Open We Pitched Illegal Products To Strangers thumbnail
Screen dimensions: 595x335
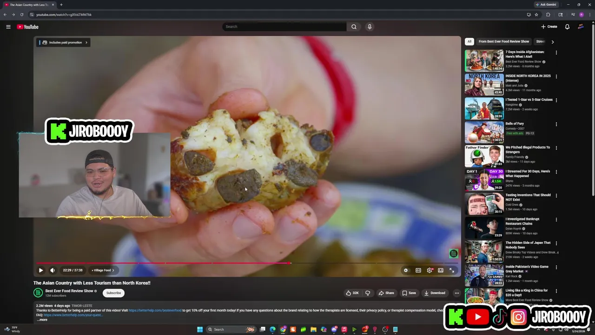(484, 156)
